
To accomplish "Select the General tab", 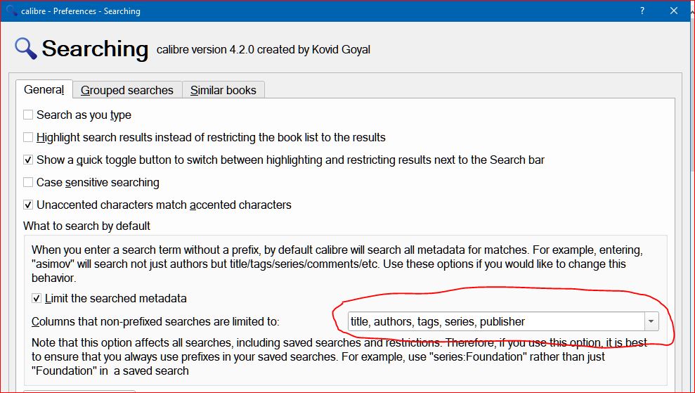I will pos(44,89).
